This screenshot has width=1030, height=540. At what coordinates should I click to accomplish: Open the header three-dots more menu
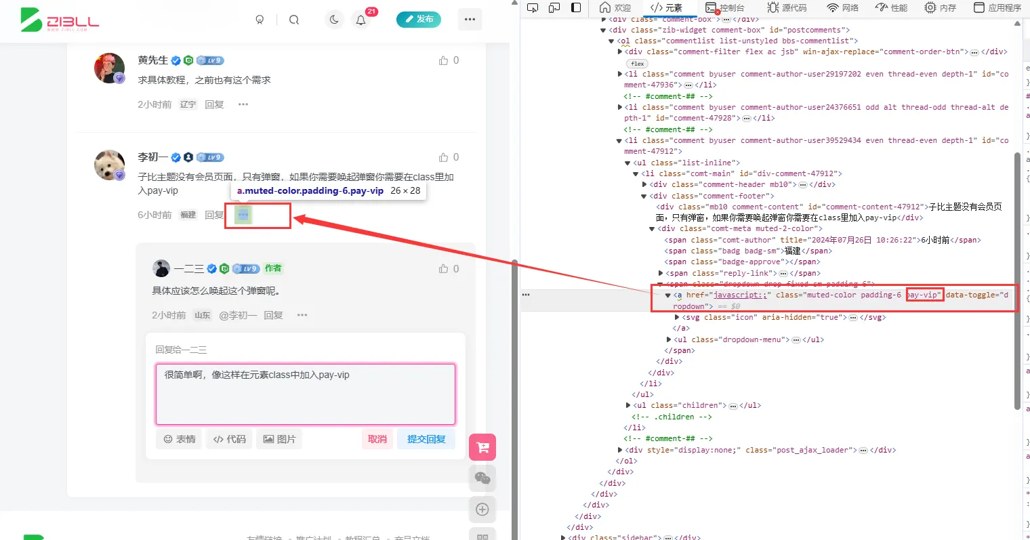coord(470,20)
